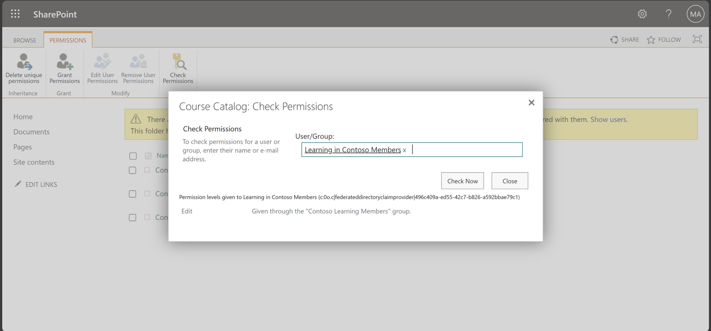Click the Close button in the dialog
This screenshot has height=331, width=711.
click(x=510, y=181)
